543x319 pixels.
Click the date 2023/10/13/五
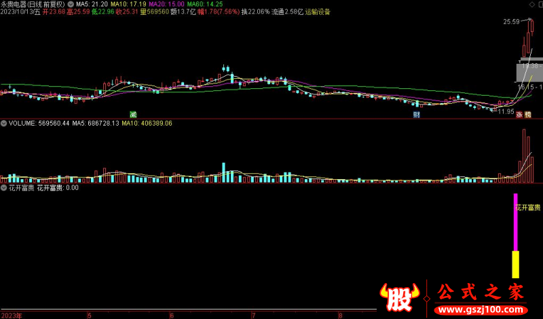point(20,12)
